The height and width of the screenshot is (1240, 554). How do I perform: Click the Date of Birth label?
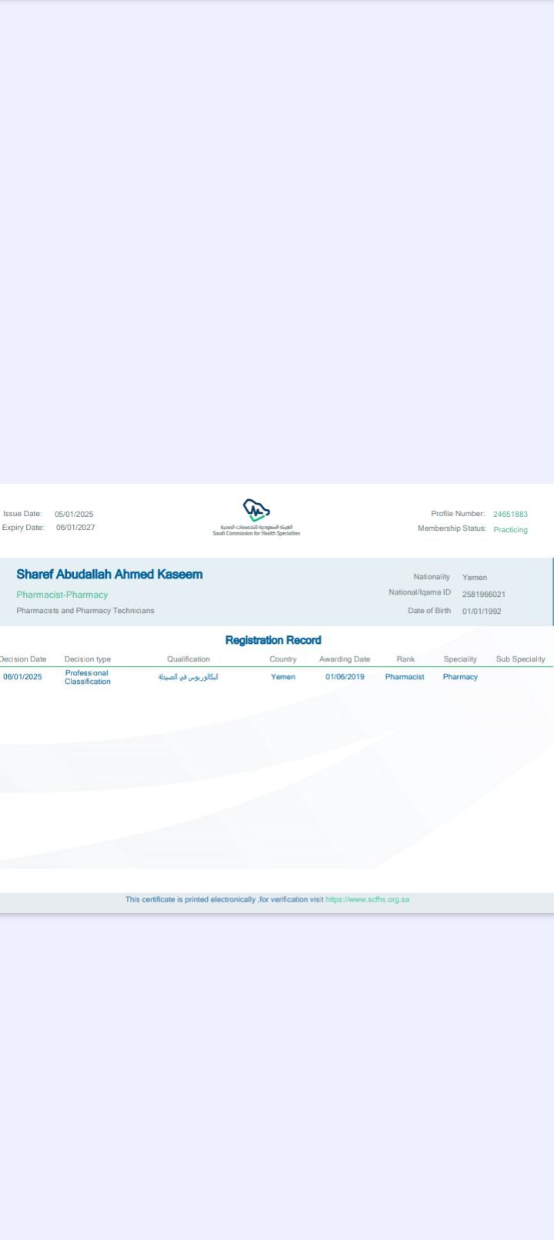pyautogui.click(x=429, y=611)
